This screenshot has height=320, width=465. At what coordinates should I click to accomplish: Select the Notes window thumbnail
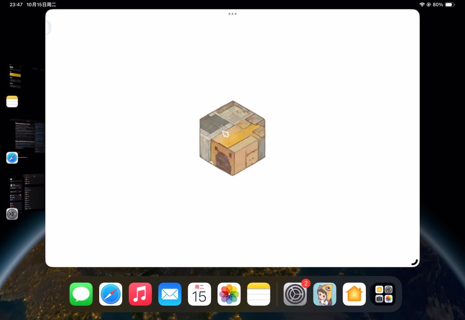tap(27, 76)
